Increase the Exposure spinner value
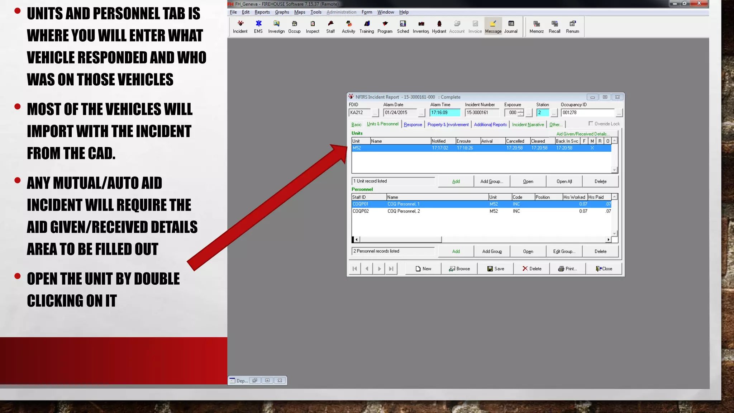The width and height of the screenshot is (734, 413). coord(521,111)
